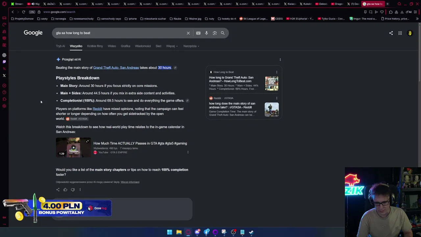Image resolution: width=421 pixels, height=237 pixels.
Task: Reload the current page
Action: [24, 12]
